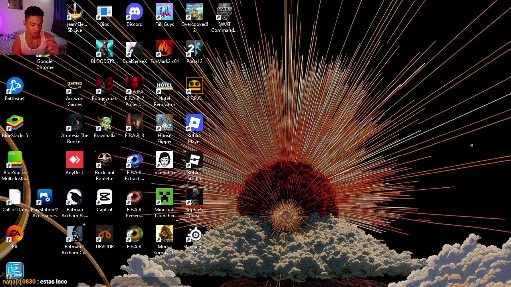This screenshot has width=511, height=287.
Task: Open the Incredibox icon
Action: point(164,164)
